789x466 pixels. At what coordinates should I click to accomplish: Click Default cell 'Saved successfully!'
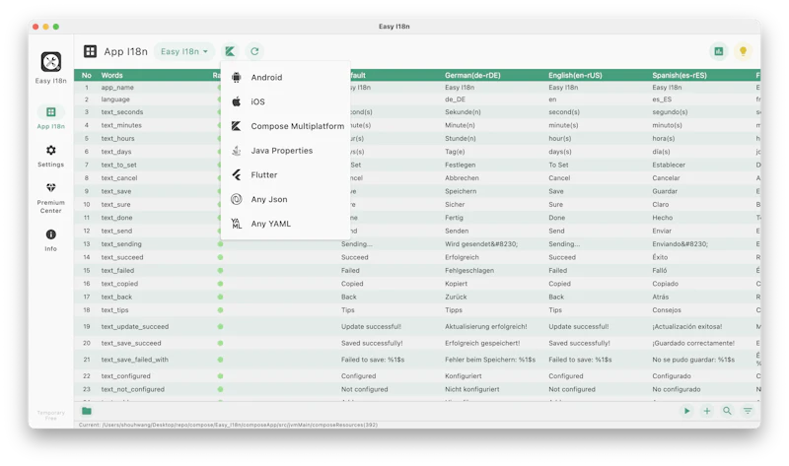pos(372,343)
